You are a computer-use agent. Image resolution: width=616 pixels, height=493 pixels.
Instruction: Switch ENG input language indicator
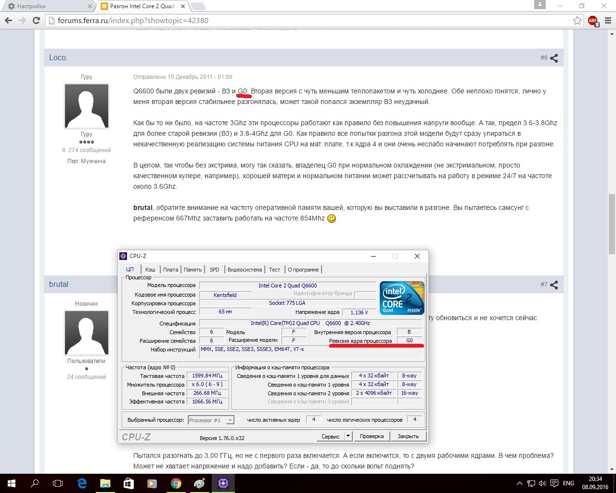tap(568, 483)
